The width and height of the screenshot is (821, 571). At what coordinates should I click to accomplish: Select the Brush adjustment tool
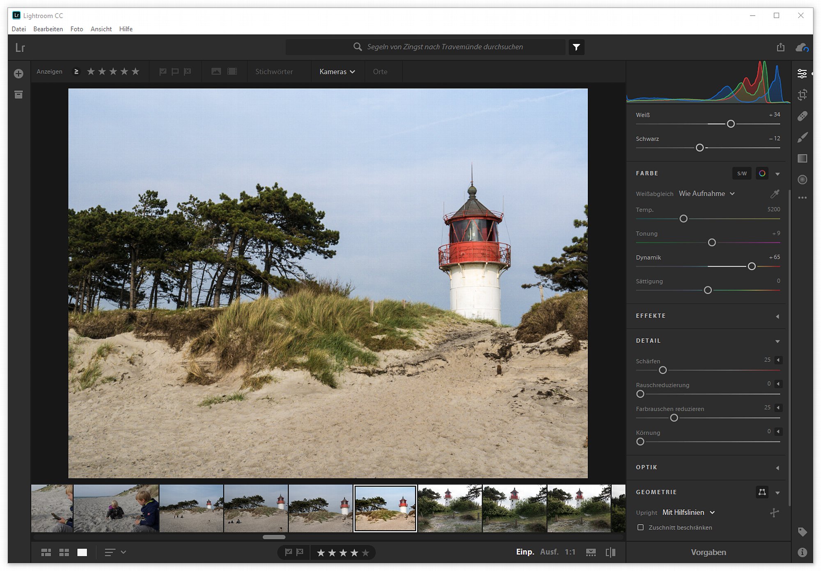pyautogui.click(x=802, y=137)
